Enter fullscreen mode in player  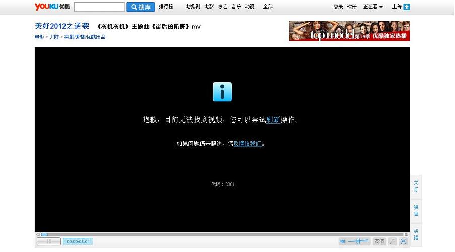(403, 241)
